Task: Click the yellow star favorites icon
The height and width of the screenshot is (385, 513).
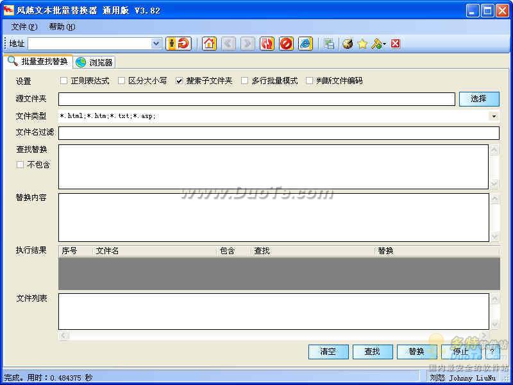Action: pyautogui.click(x=362, y=44)
